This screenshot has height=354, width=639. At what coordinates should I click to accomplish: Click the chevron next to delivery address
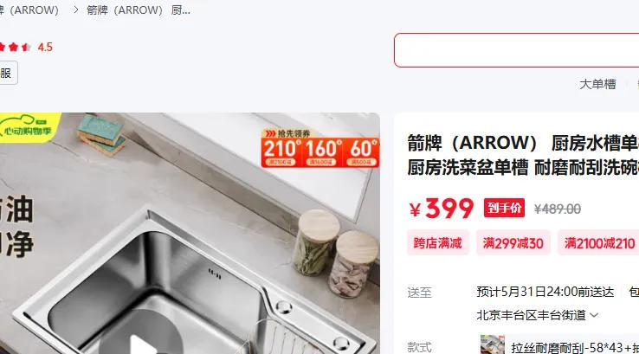594,315
